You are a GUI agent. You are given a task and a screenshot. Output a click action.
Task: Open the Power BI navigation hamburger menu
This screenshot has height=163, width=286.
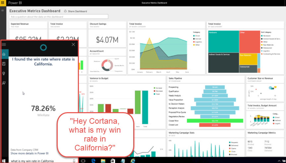point(2,11)
